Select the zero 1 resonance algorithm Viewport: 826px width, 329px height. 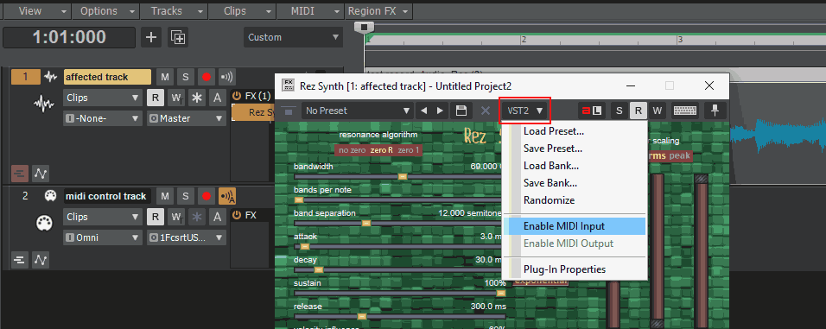pyautogui.click(x=409, y=150)
